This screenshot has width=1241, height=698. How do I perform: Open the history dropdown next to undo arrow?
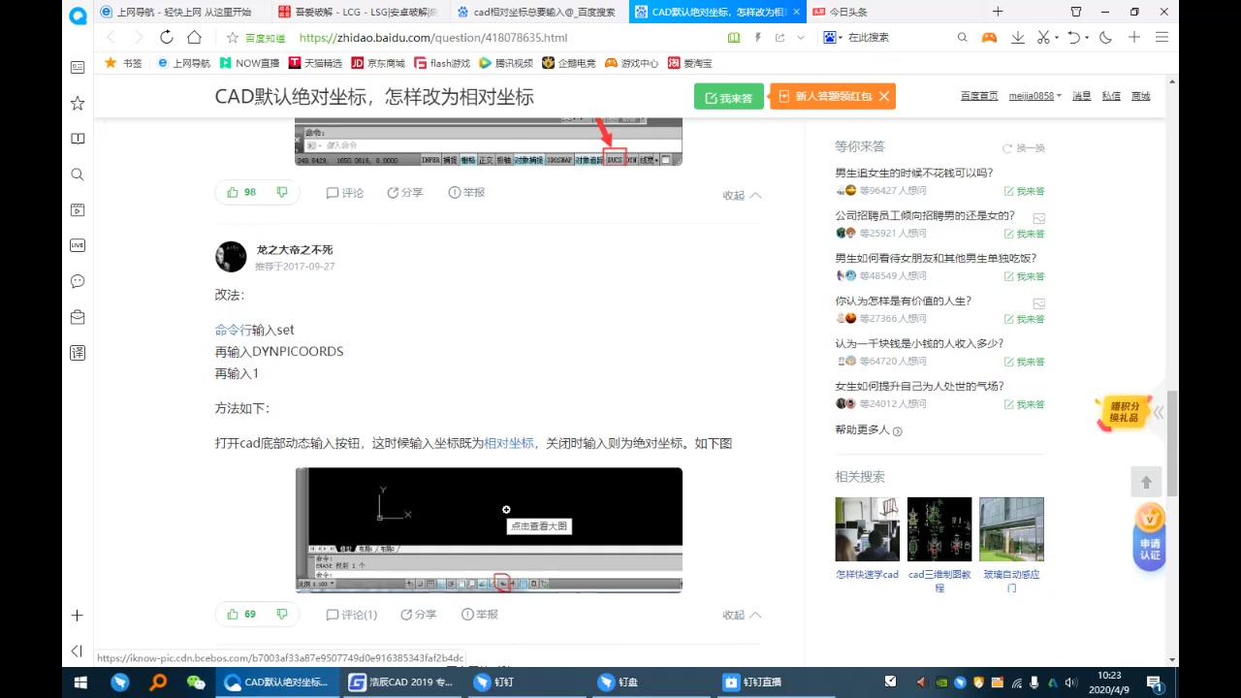point(1086,37)
